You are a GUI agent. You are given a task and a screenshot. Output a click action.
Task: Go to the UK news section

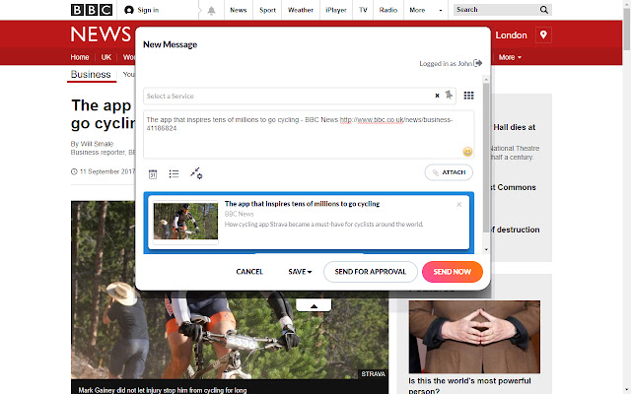(106, 57)
